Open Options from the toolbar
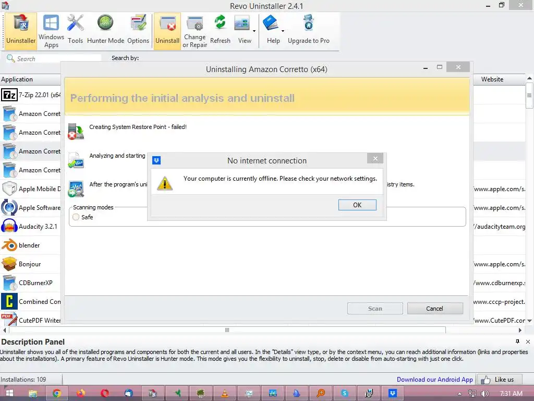This screenshot has width=534, height=401. tap(138, 31)
